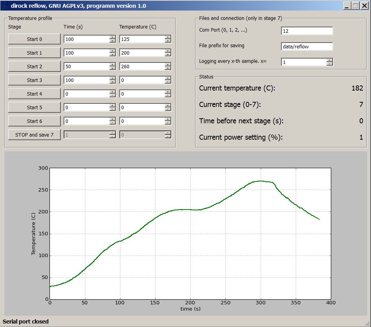The width and height of the screenshot is (371, 327).
Task: Decrease Start 3 time with down arrow
Action: click(113, 82)
